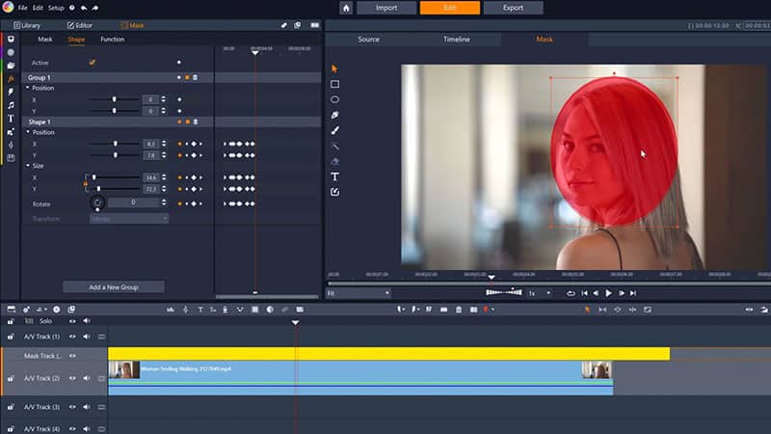Click the Add a New Group button
The height and width of the screenshot is (434, 771).
pyautogui.click(x=114, y=286)
